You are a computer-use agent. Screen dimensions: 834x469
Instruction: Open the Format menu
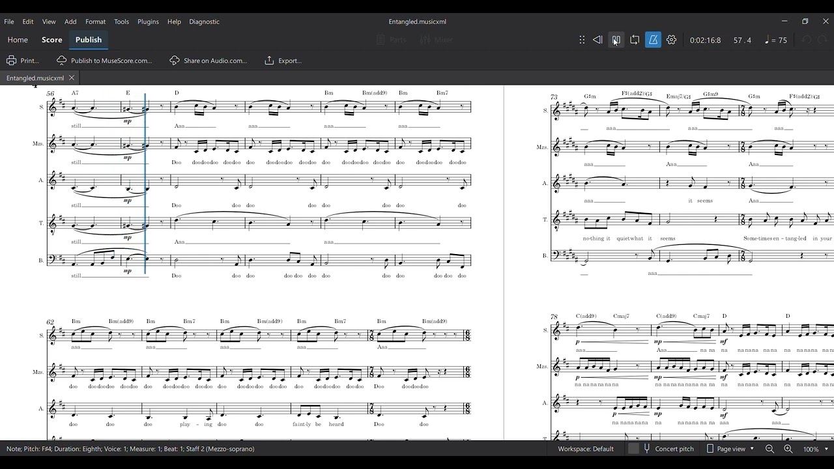[x=95, y=21]
